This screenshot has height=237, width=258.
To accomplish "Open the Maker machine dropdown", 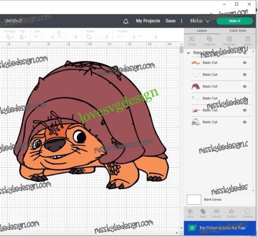I will point(200,21).
